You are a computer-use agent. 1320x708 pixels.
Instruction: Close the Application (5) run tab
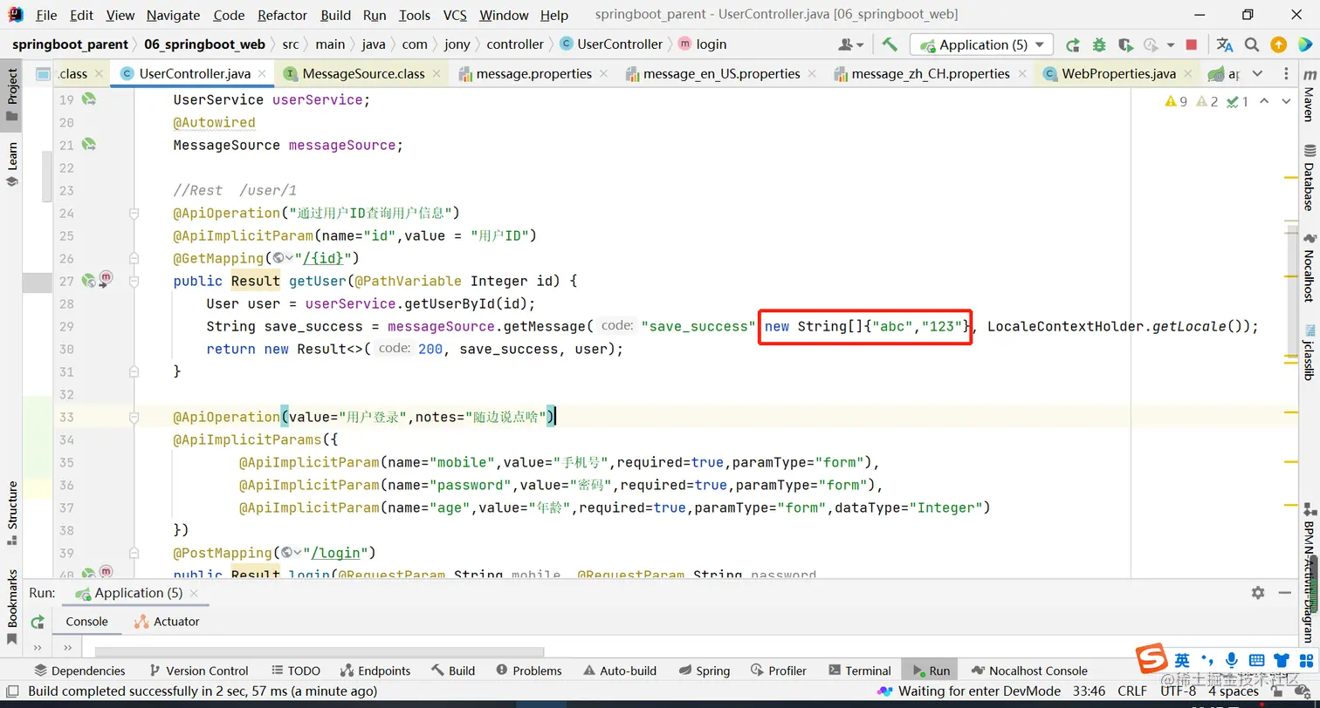(x=194, y=594)
